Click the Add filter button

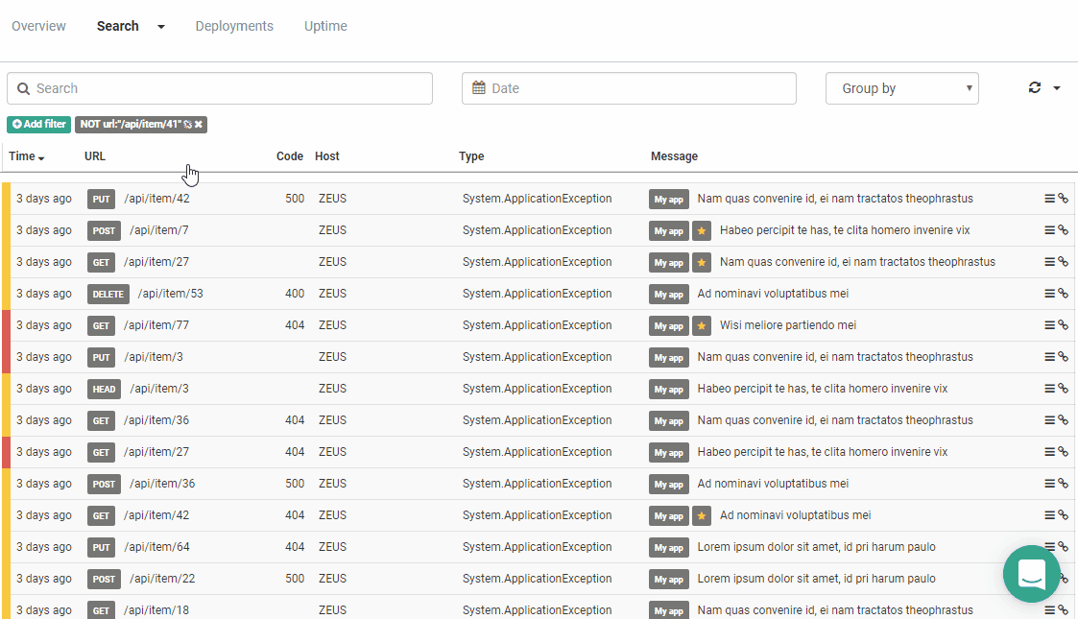38,124
